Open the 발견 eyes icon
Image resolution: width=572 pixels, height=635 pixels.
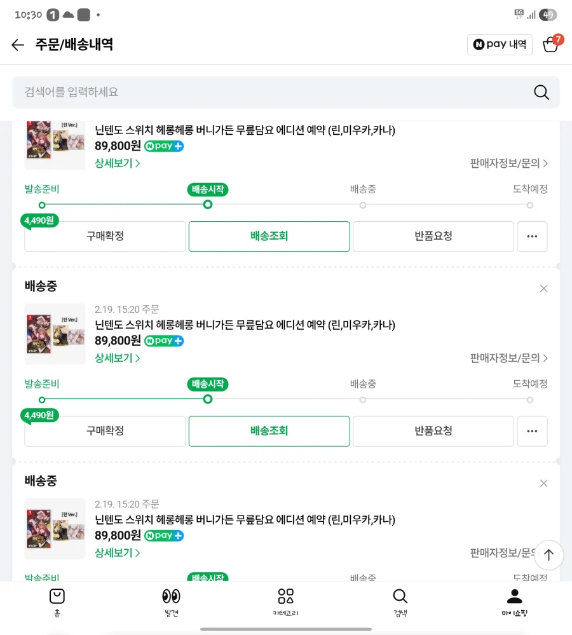tap(171, 596)
